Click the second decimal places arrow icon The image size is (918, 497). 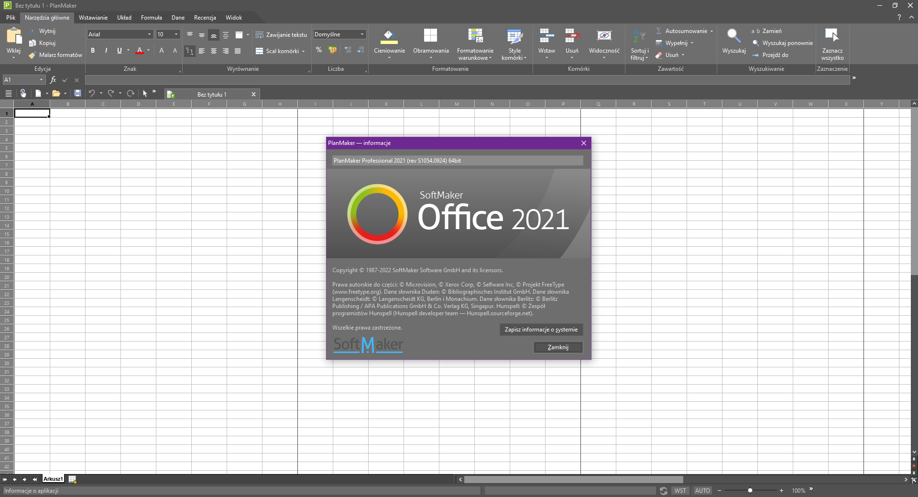pos(361,50)
